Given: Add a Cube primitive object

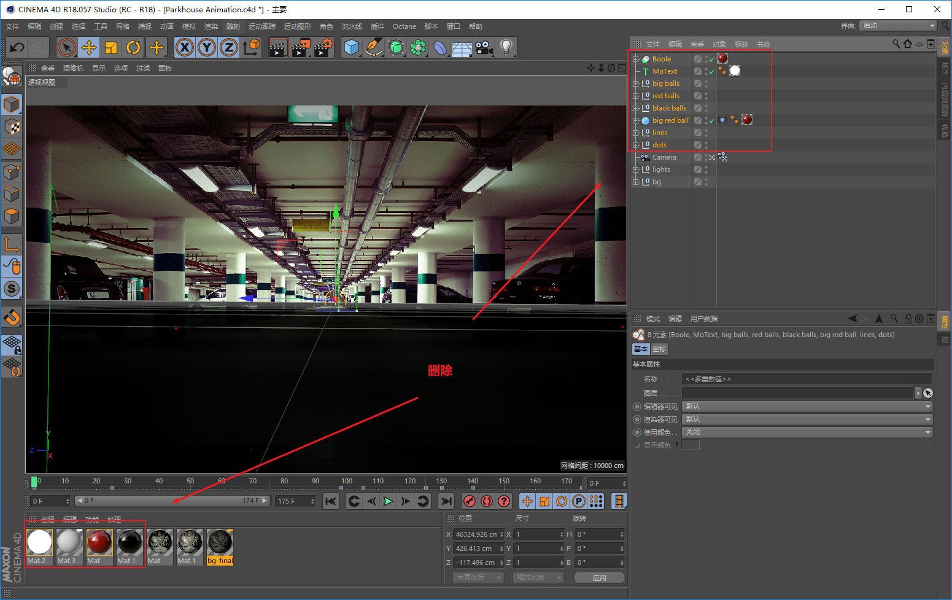Looking at the screenshot, I should [352, 47].
